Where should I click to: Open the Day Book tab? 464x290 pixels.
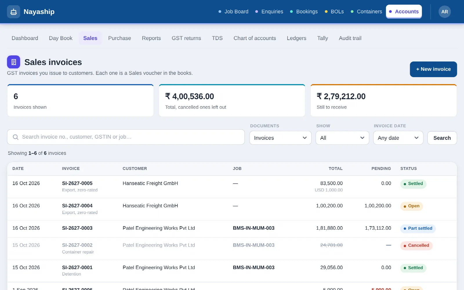click(x=61, y=38)
